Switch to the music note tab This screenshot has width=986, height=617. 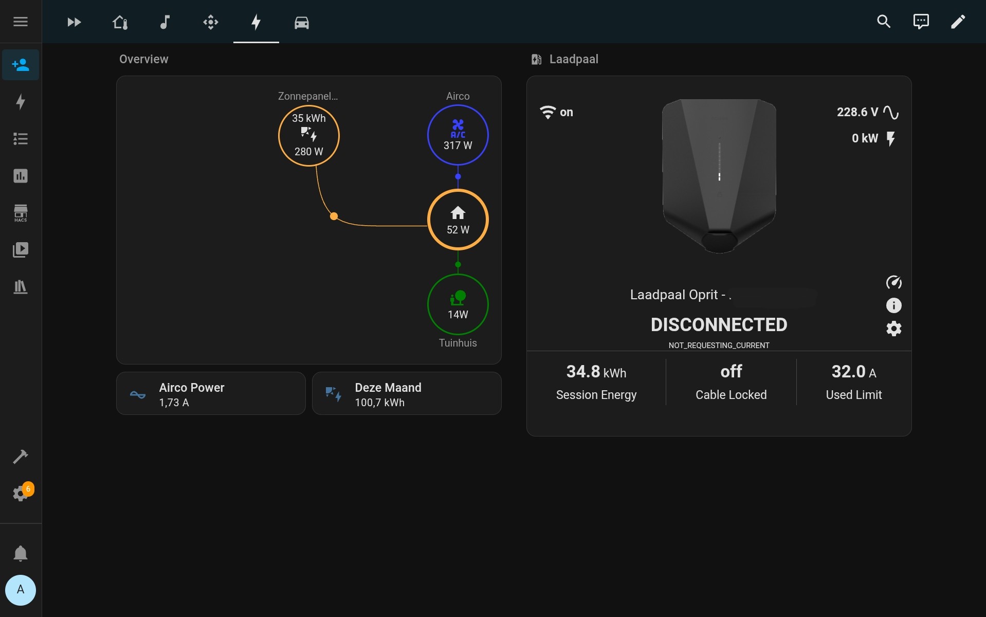click(x=165, y=22)
